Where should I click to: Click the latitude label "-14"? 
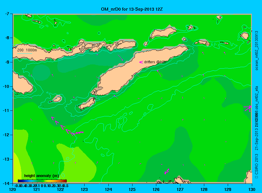tap(6, 183)
